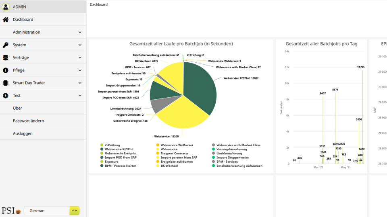Click Passwort ändern link
This screenshot has height=217, width=387.
coord(28,121)
